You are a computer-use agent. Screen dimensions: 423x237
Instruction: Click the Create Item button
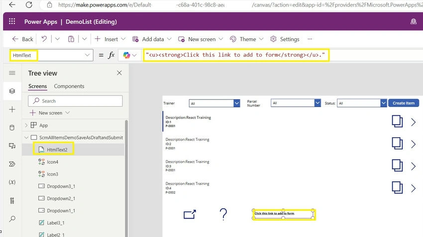tap(404, 103)
